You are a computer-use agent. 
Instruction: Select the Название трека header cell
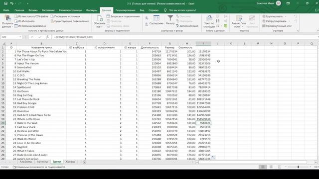41,48
